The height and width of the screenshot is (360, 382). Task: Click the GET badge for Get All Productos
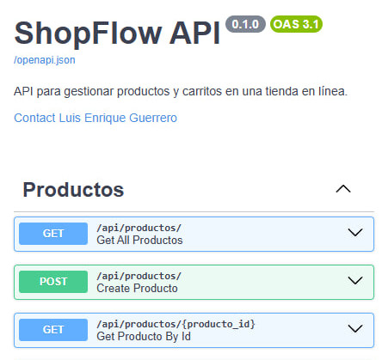[x=53, y=234]
